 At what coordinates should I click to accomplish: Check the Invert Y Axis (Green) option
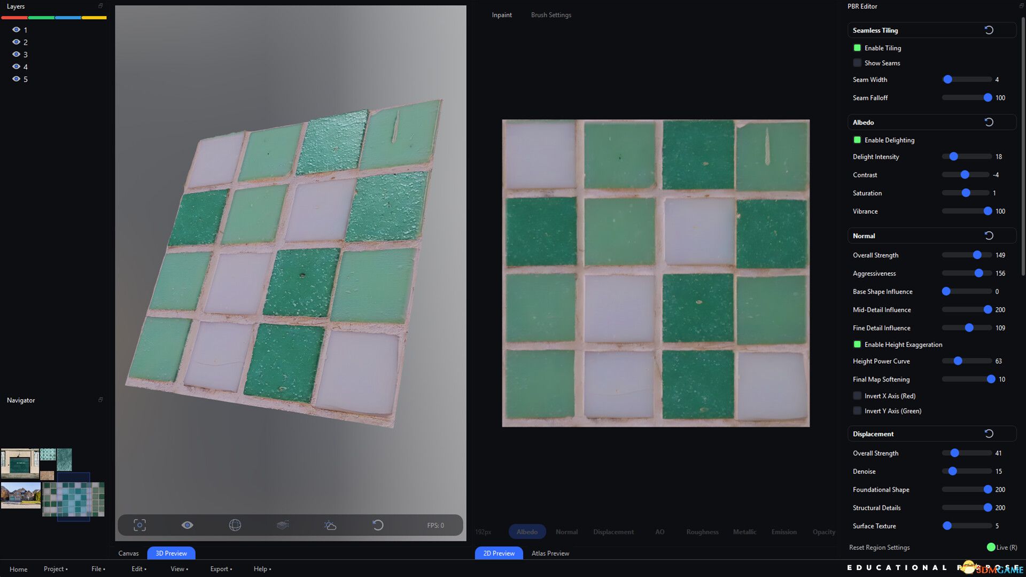[857, 410]
